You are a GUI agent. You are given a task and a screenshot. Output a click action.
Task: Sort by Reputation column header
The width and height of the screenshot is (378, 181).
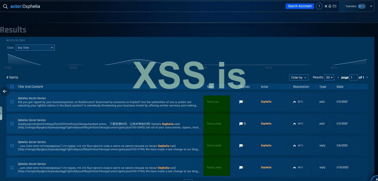click(x=301, y=87)
